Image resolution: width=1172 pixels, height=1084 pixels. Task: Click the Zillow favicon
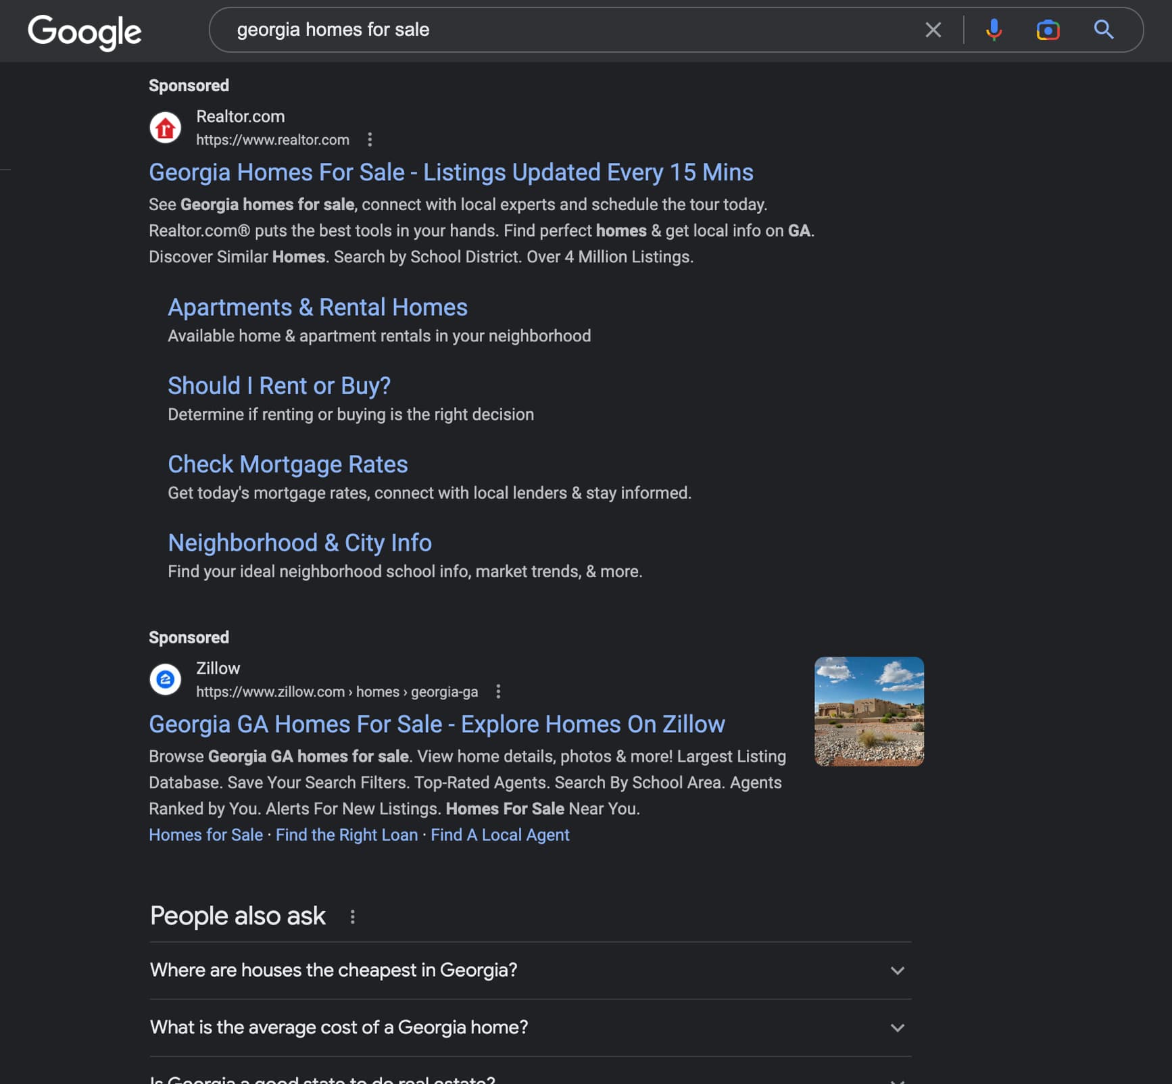(x=166, y=679)
